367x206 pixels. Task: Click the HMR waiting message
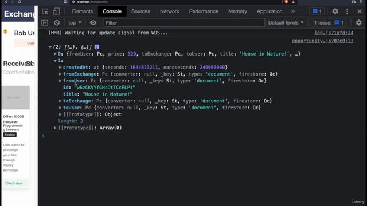[108, 33]
